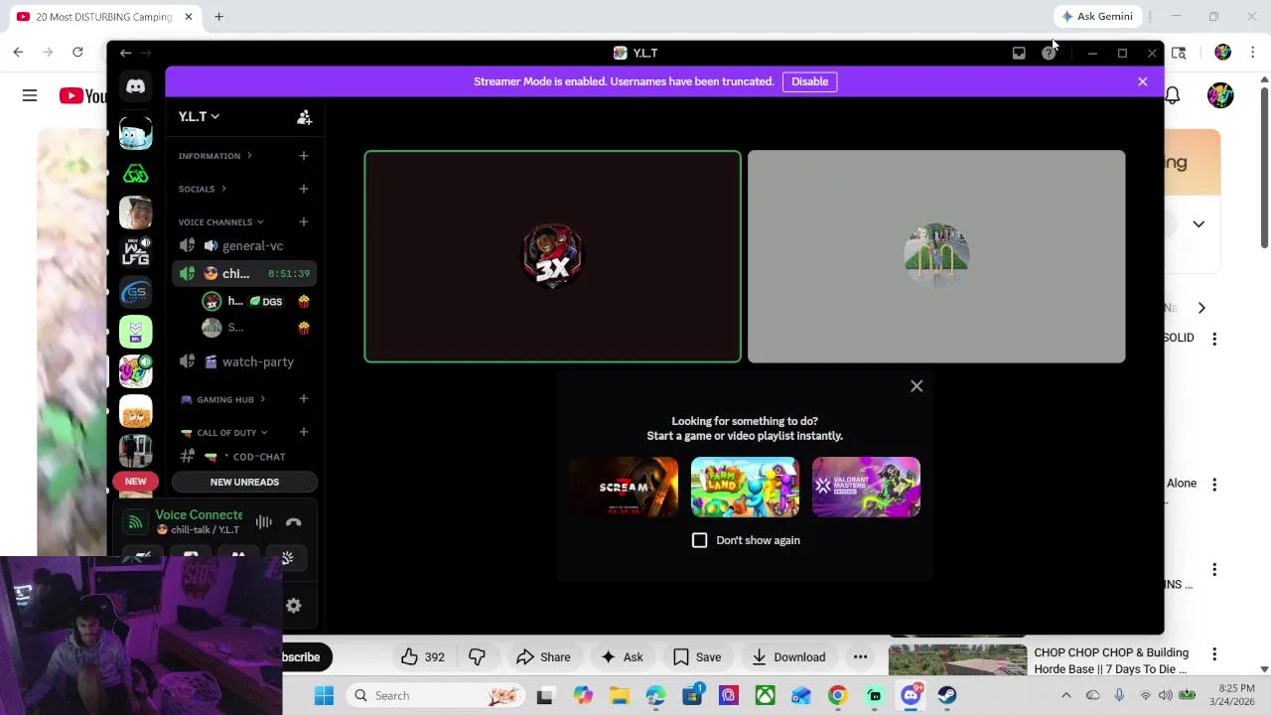Focus the 3X user video tile

click(x=552, y=256)
